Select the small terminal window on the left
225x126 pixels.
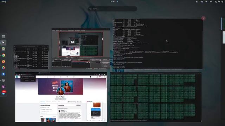click(31, 57)
